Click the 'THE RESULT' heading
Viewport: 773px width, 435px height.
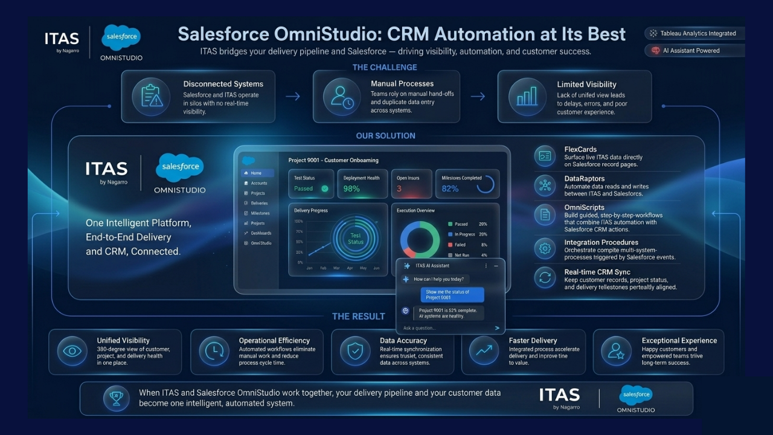pos(358,316)
